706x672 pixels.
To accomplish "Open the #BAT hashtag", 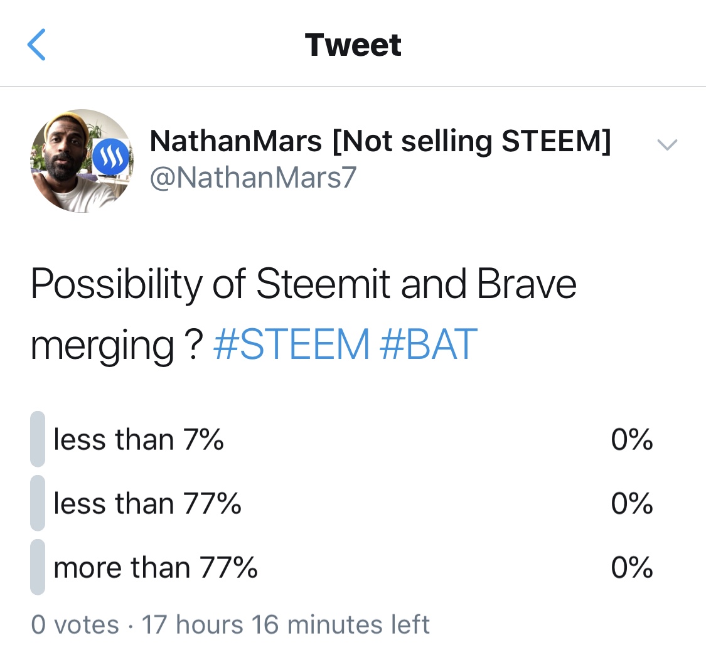I will tap(428, 344).
